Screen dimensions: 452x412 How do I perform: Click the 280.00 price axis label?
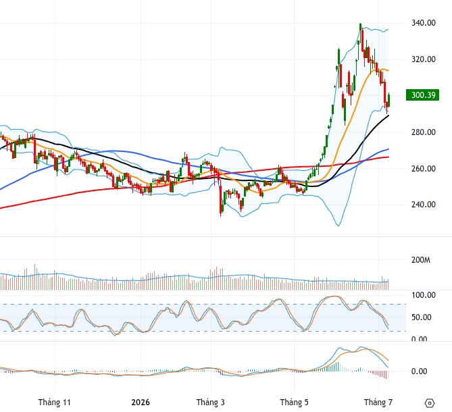click(424, 132)
